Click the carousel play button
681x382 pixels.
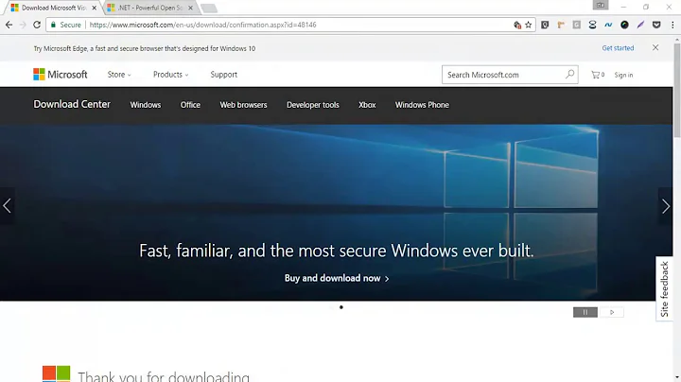(612, 312)
